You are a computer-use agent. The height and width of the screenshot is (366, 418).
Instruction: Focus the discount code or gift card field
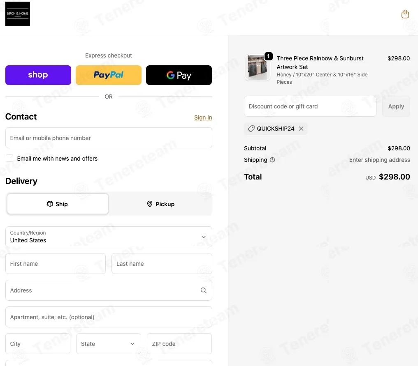tap(310, 106)
